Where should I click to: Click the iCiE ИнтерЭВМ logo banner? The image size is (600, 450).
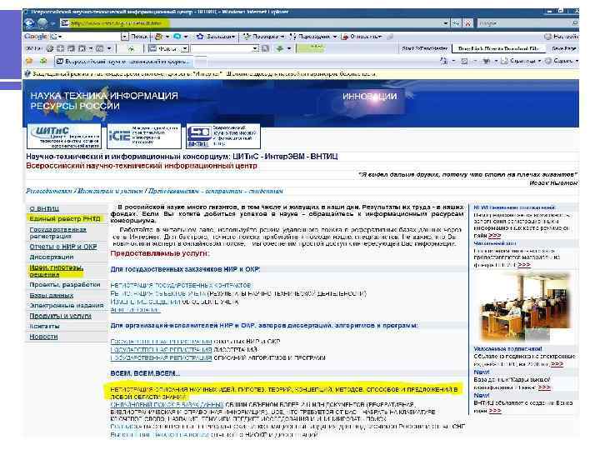(144, 136)
